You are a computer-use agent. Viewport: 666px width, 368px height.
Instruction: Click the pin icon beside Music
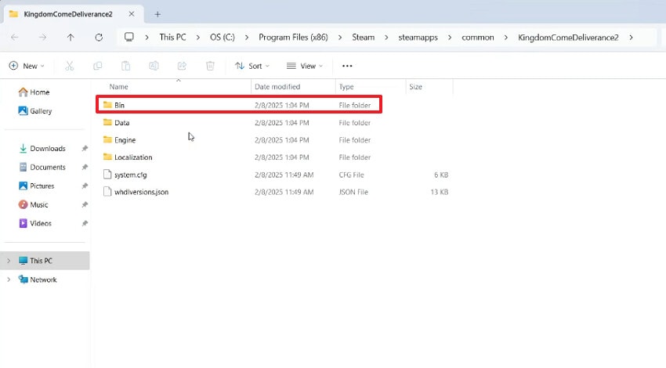coord(85,204)
